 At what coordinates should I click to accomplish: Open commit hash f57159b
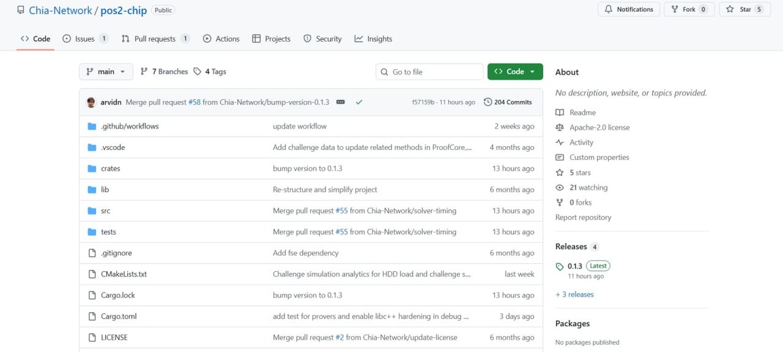(x=423, y=102)
